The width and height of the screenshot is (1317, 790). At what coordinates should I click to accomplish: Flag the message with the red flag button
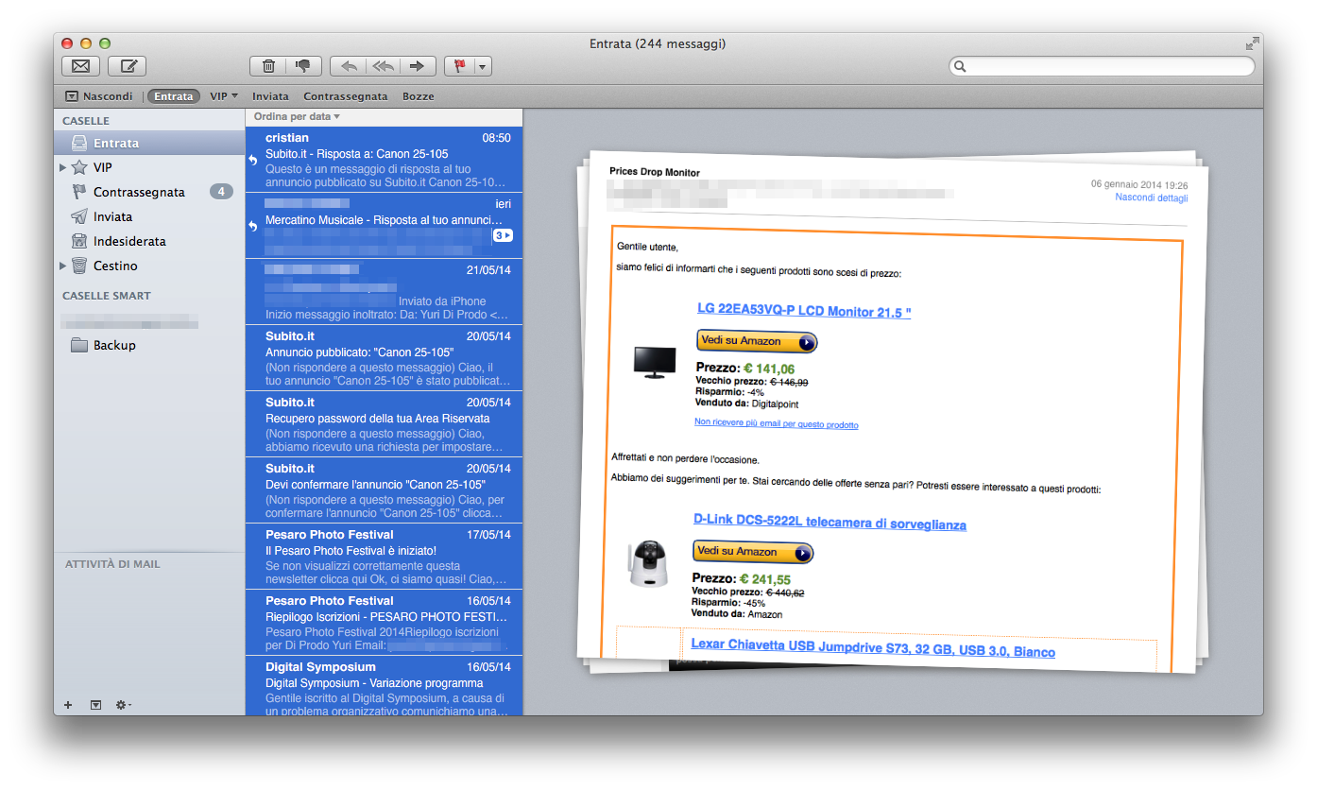pos(460,66)
